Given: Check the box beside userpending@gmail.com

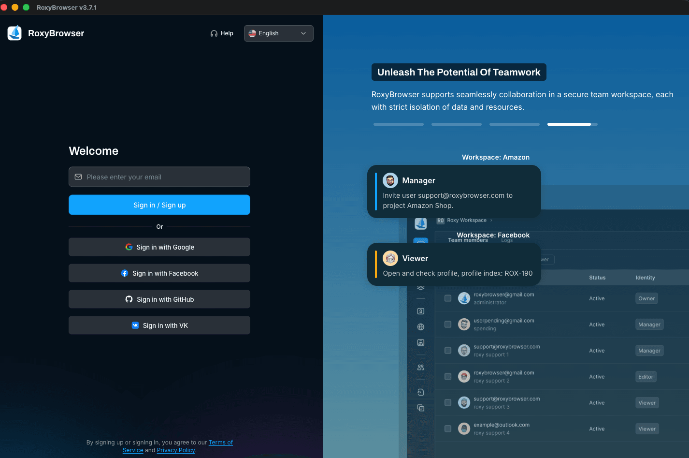Looking at the screenshot, I should click(448, 325).
